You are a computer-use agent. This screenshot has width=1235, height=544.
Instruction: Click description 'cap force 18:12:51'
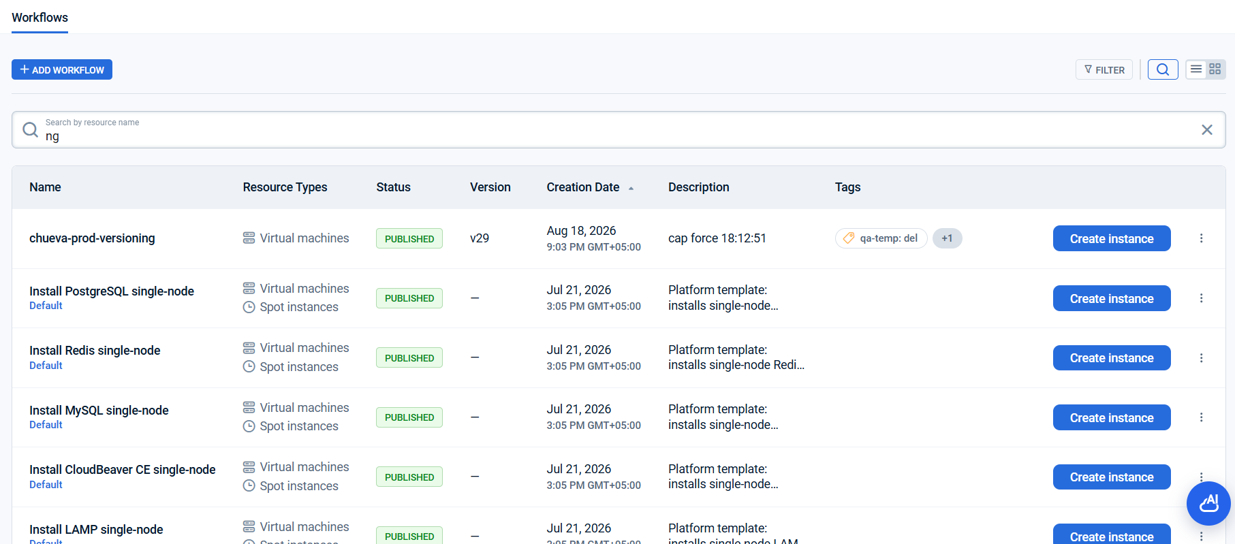717,238
